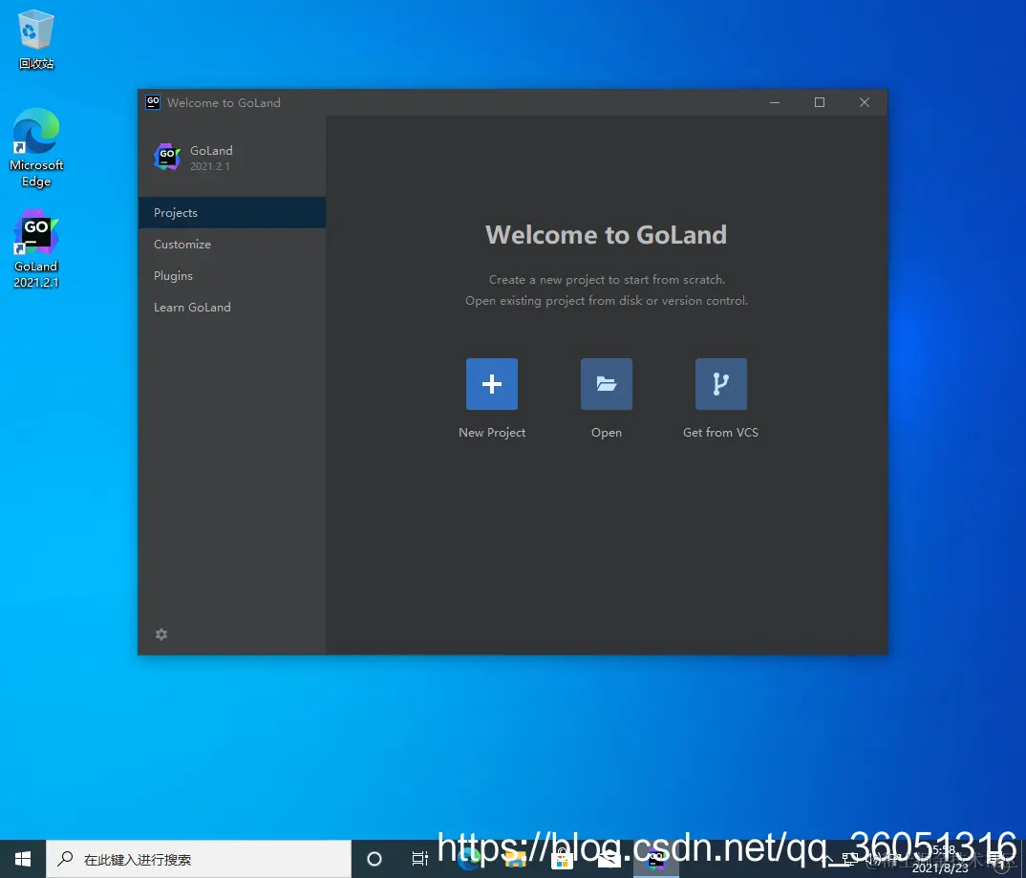Switch to the Customize tab

(x=231, y=244)
